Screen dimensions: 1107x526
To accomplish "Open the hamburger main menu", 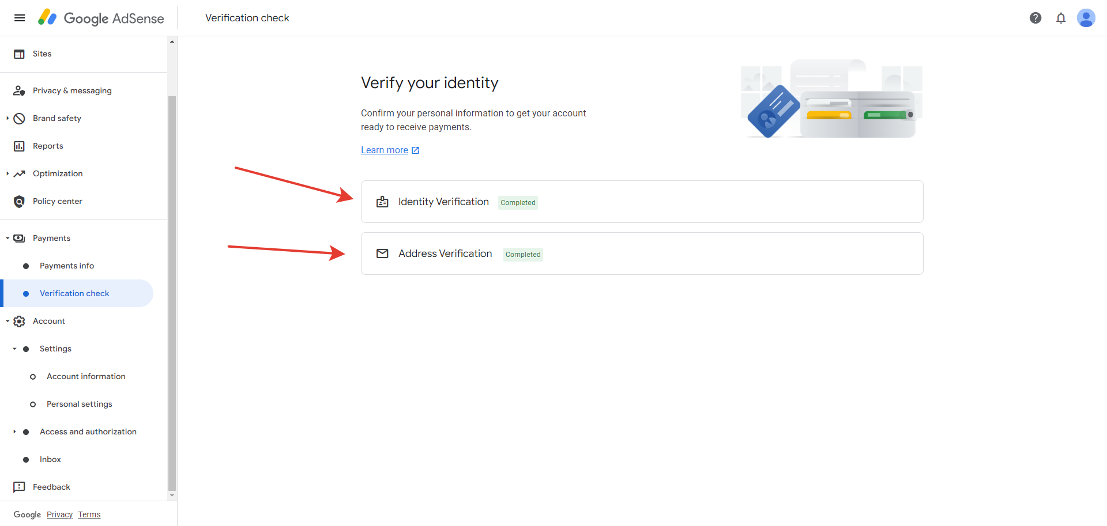I will pos(20,18).
